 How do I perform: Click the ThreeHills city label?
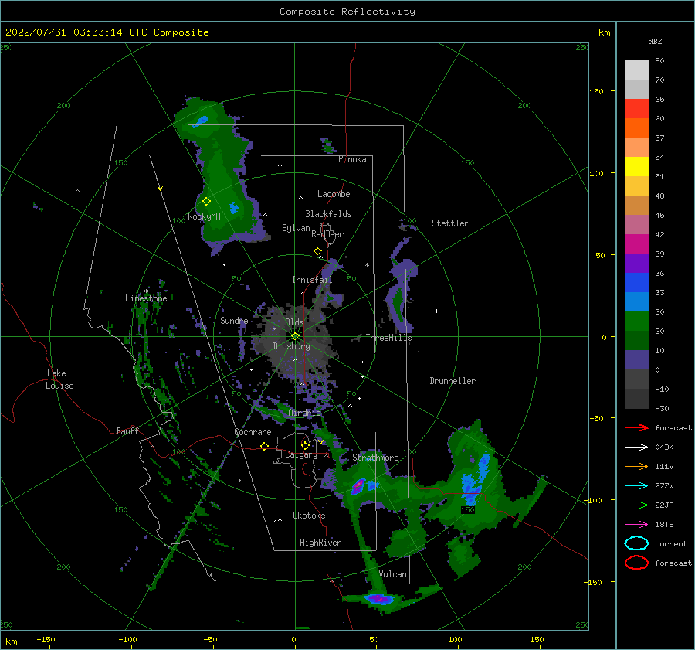coord(388,338)
